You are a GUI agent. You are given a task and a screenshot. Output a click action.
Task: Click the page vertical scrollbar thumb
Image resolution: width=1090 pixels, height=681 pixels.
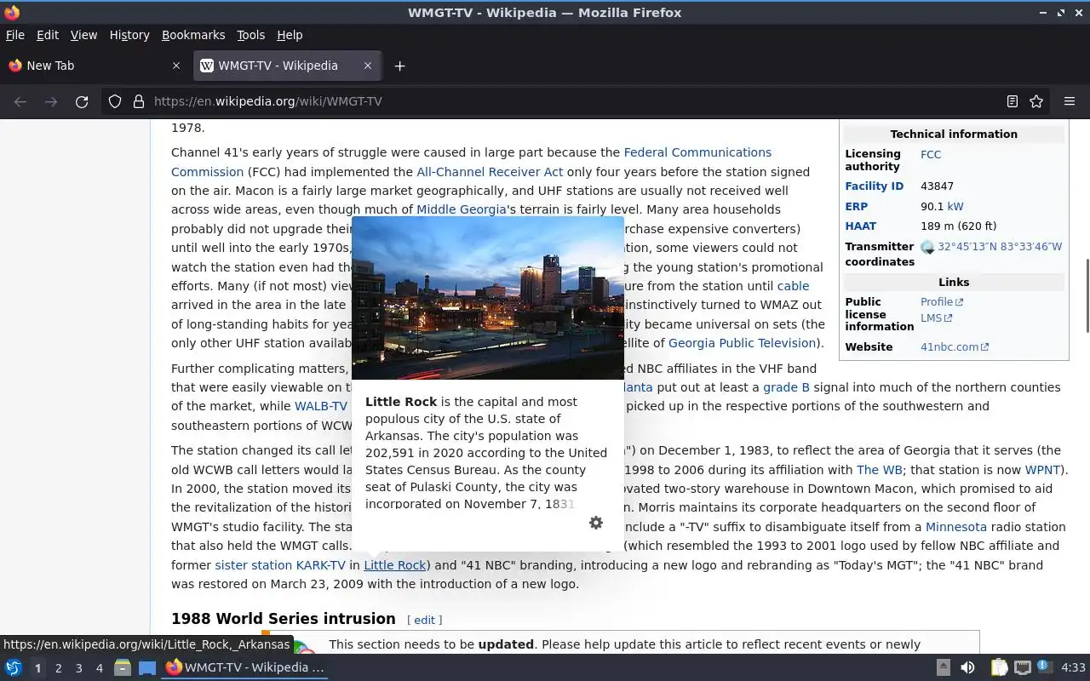tap(1086, 295)
